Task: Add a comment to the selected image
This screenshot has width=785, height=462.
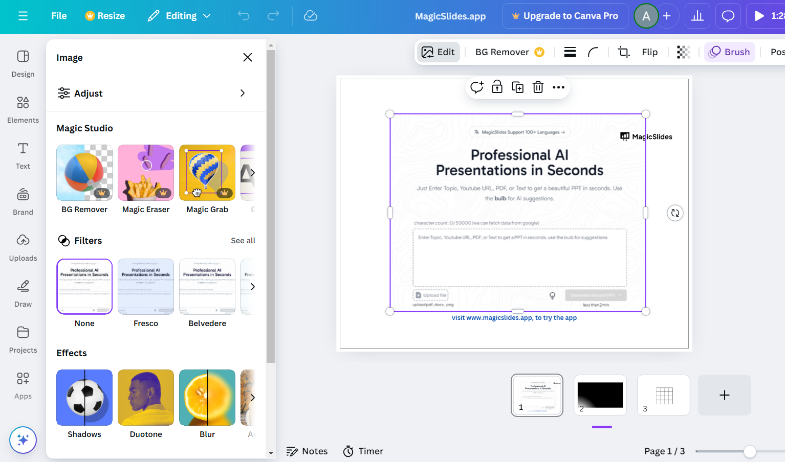Action: [x=477, y=87]
